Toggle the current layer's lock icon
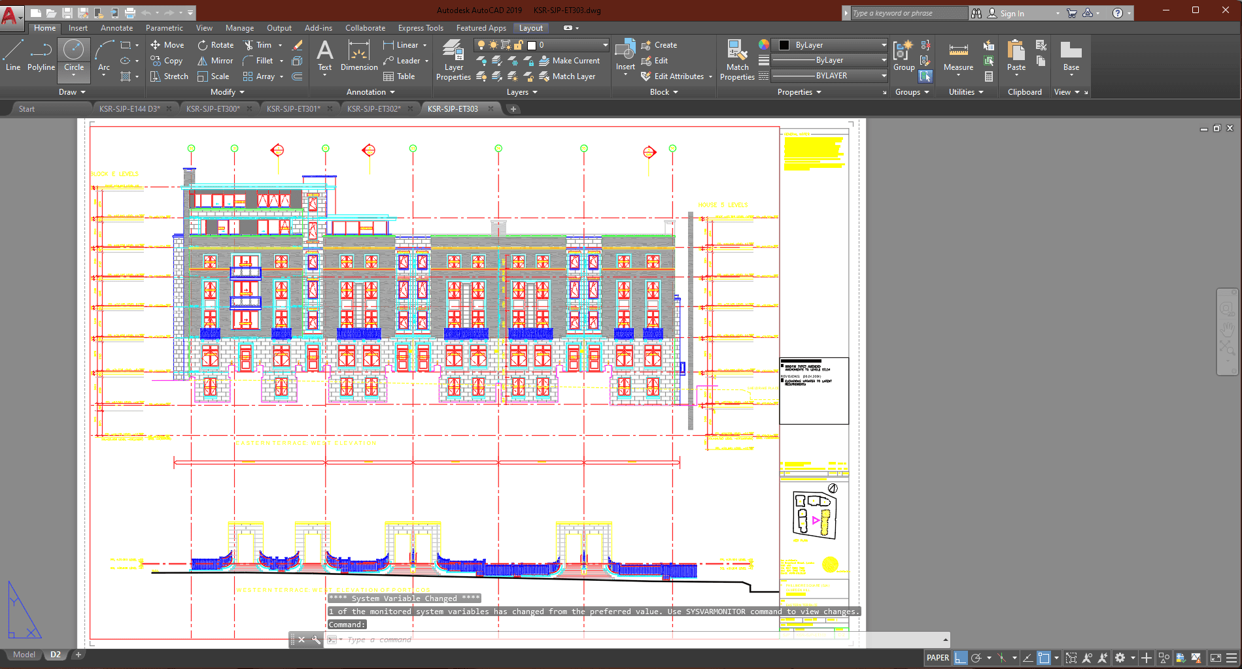This screenshot has height=669, width=1242. tap(518, 45)
